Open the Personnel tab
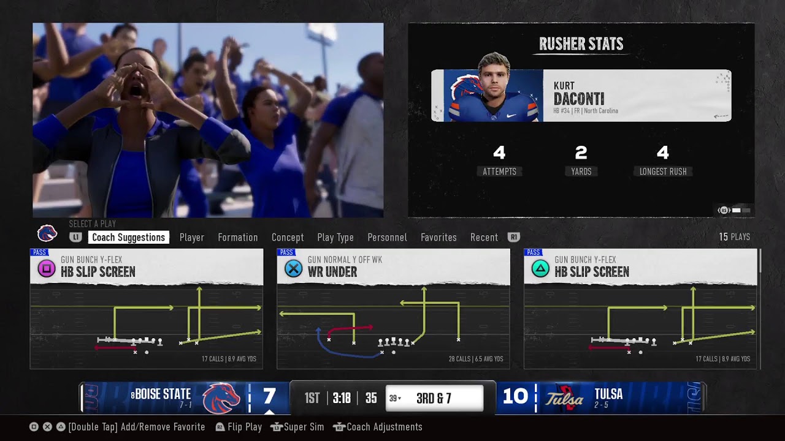 387,237
